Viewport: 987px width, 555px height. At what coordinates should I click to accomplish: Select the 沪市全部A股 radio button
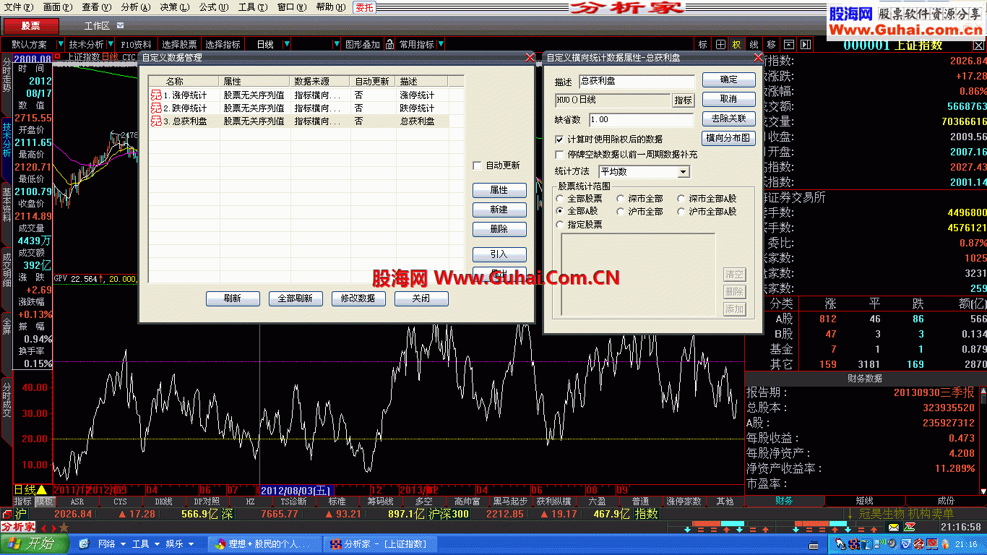[681, 212]
